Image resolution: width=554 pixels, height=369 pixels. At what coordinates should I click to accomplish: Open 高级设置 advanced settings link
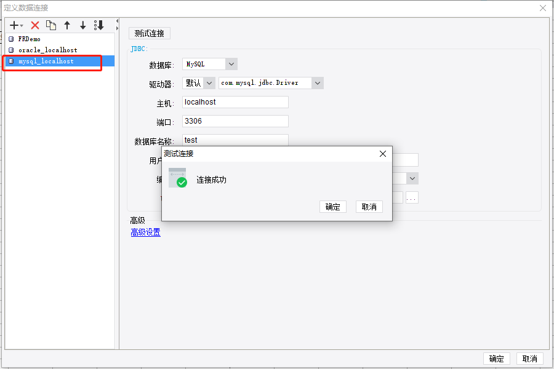145,232
